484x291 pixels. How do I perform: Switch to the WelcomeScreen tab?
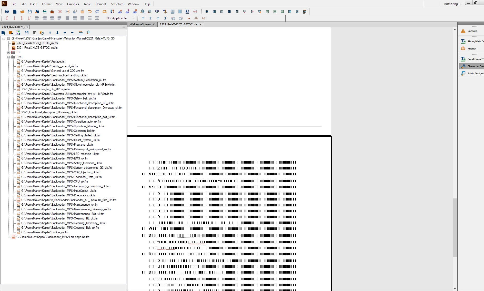pyautogui.click(x=140, y=24)
